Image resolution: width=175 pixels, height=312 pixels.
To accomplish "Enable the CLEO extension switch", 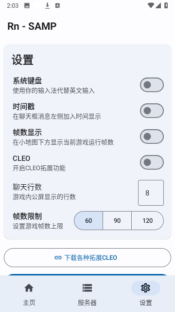I will click(x=152, y=162).
